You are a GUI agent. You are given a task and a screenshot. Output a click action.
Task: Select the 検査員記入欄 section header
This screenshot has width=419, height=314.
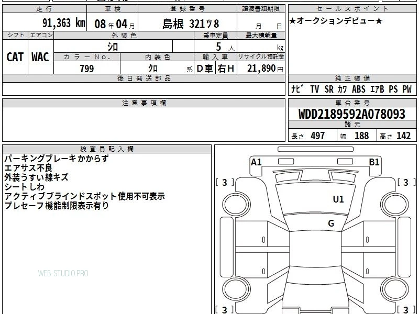click(107, 149)
